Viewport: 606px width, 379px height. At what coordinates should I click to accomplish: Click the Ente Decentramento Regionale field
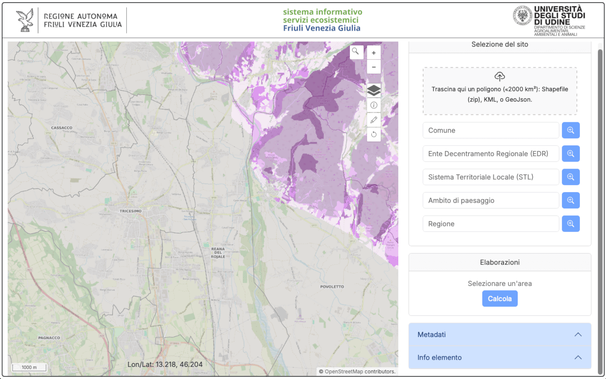coord(491,153)
